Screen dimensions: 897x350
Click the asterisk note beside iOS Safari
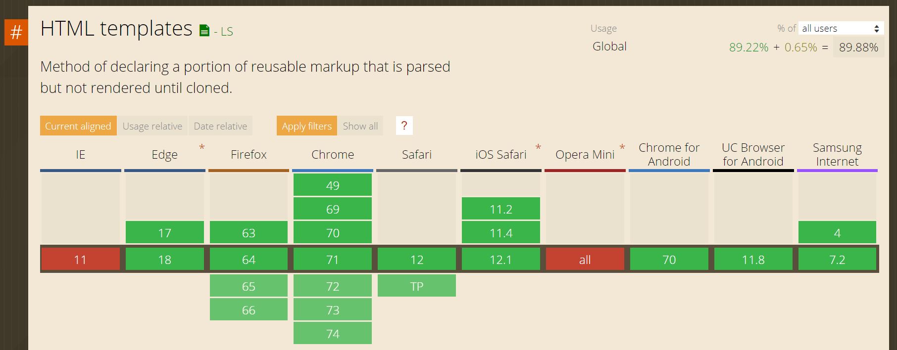(538, 147)
